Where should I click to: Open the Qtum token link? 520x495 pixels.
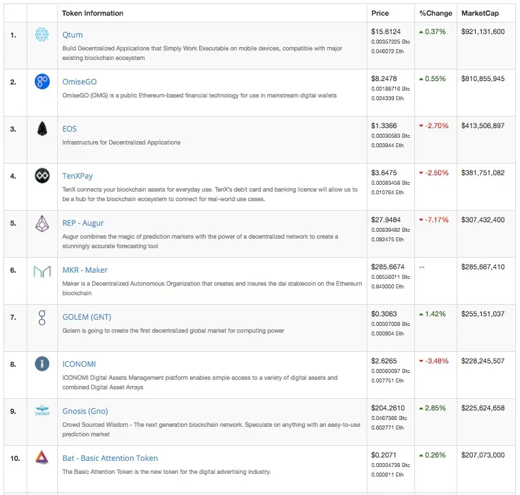click(72, 35)
